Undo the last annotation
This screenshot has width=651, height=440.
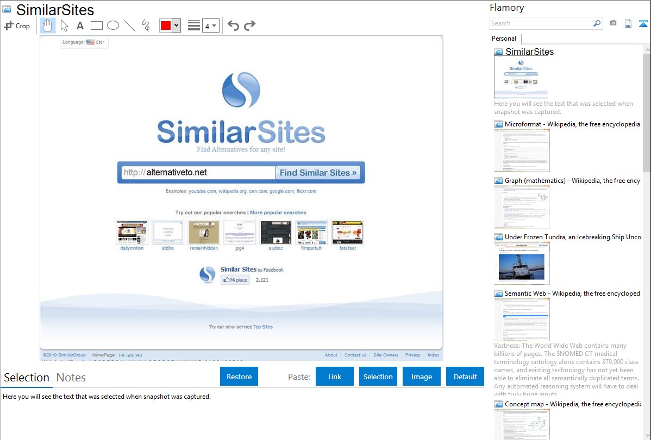(233, 25)
